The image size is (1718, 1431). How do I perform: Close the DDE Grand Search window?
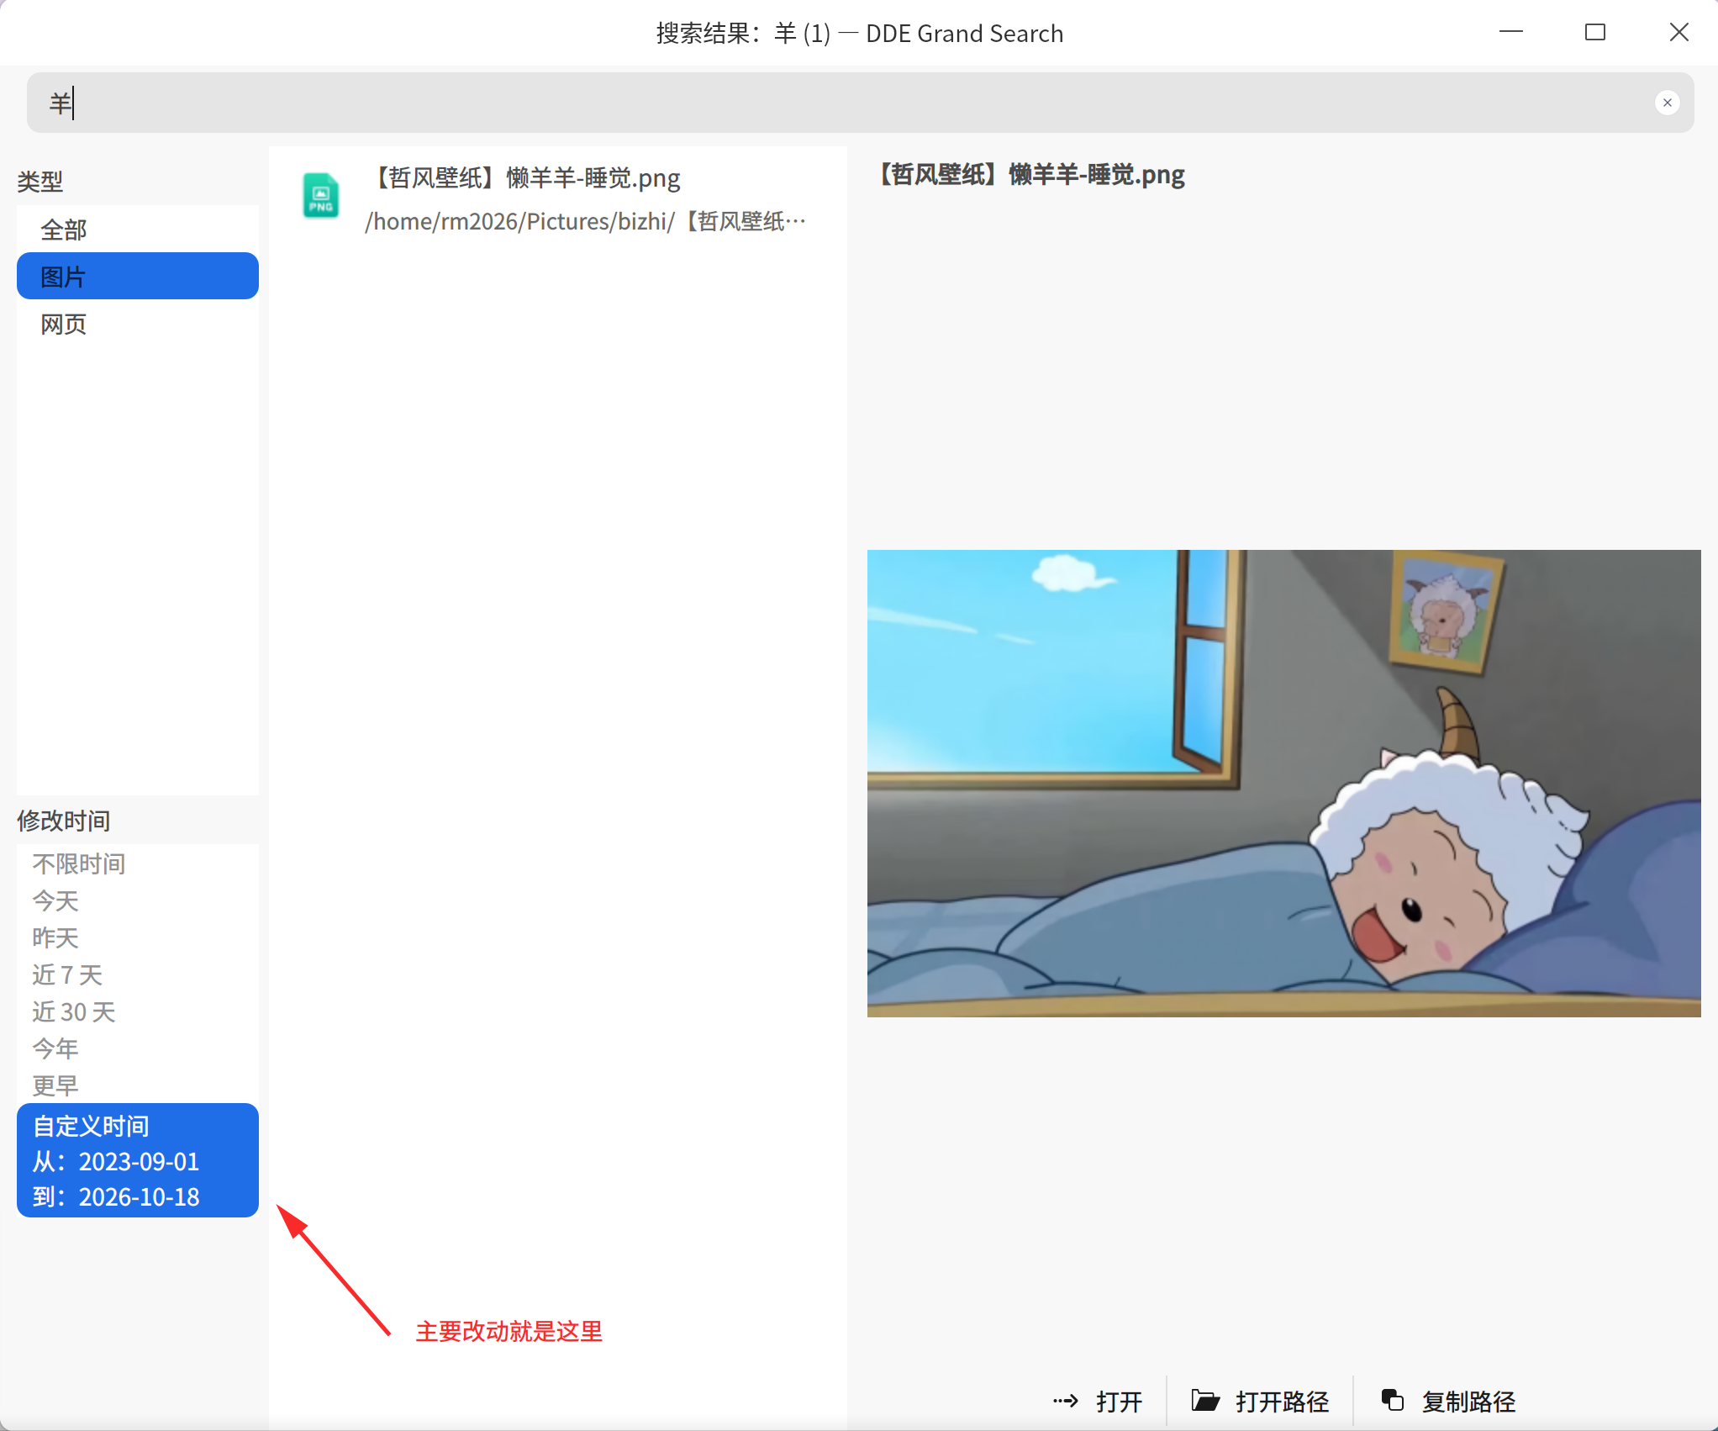click(x=1678, y=32)
